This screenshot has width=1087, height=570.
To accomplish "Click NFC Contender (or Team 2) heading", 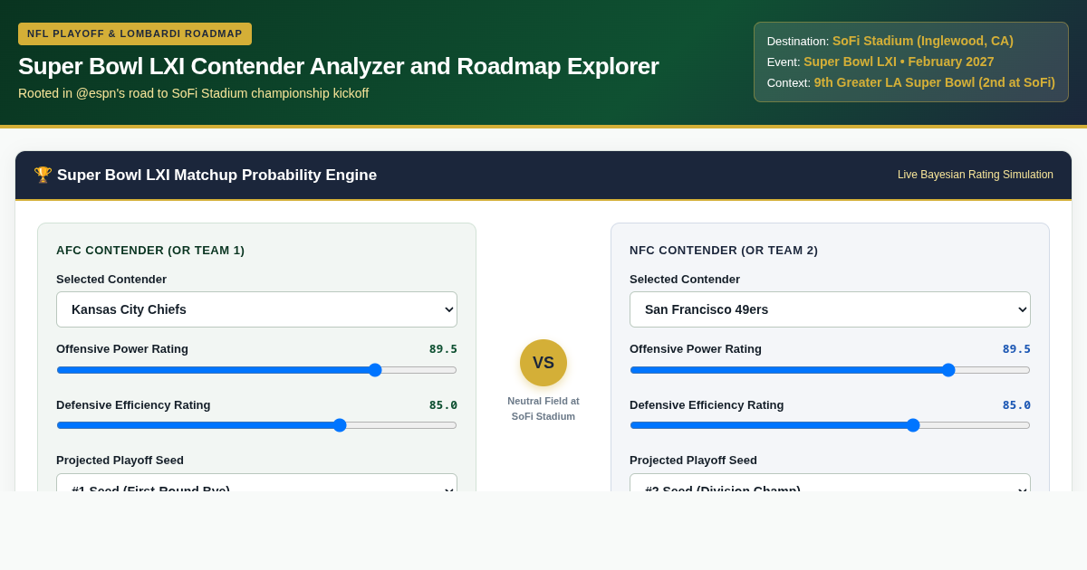I will click(x=724, y=251).
